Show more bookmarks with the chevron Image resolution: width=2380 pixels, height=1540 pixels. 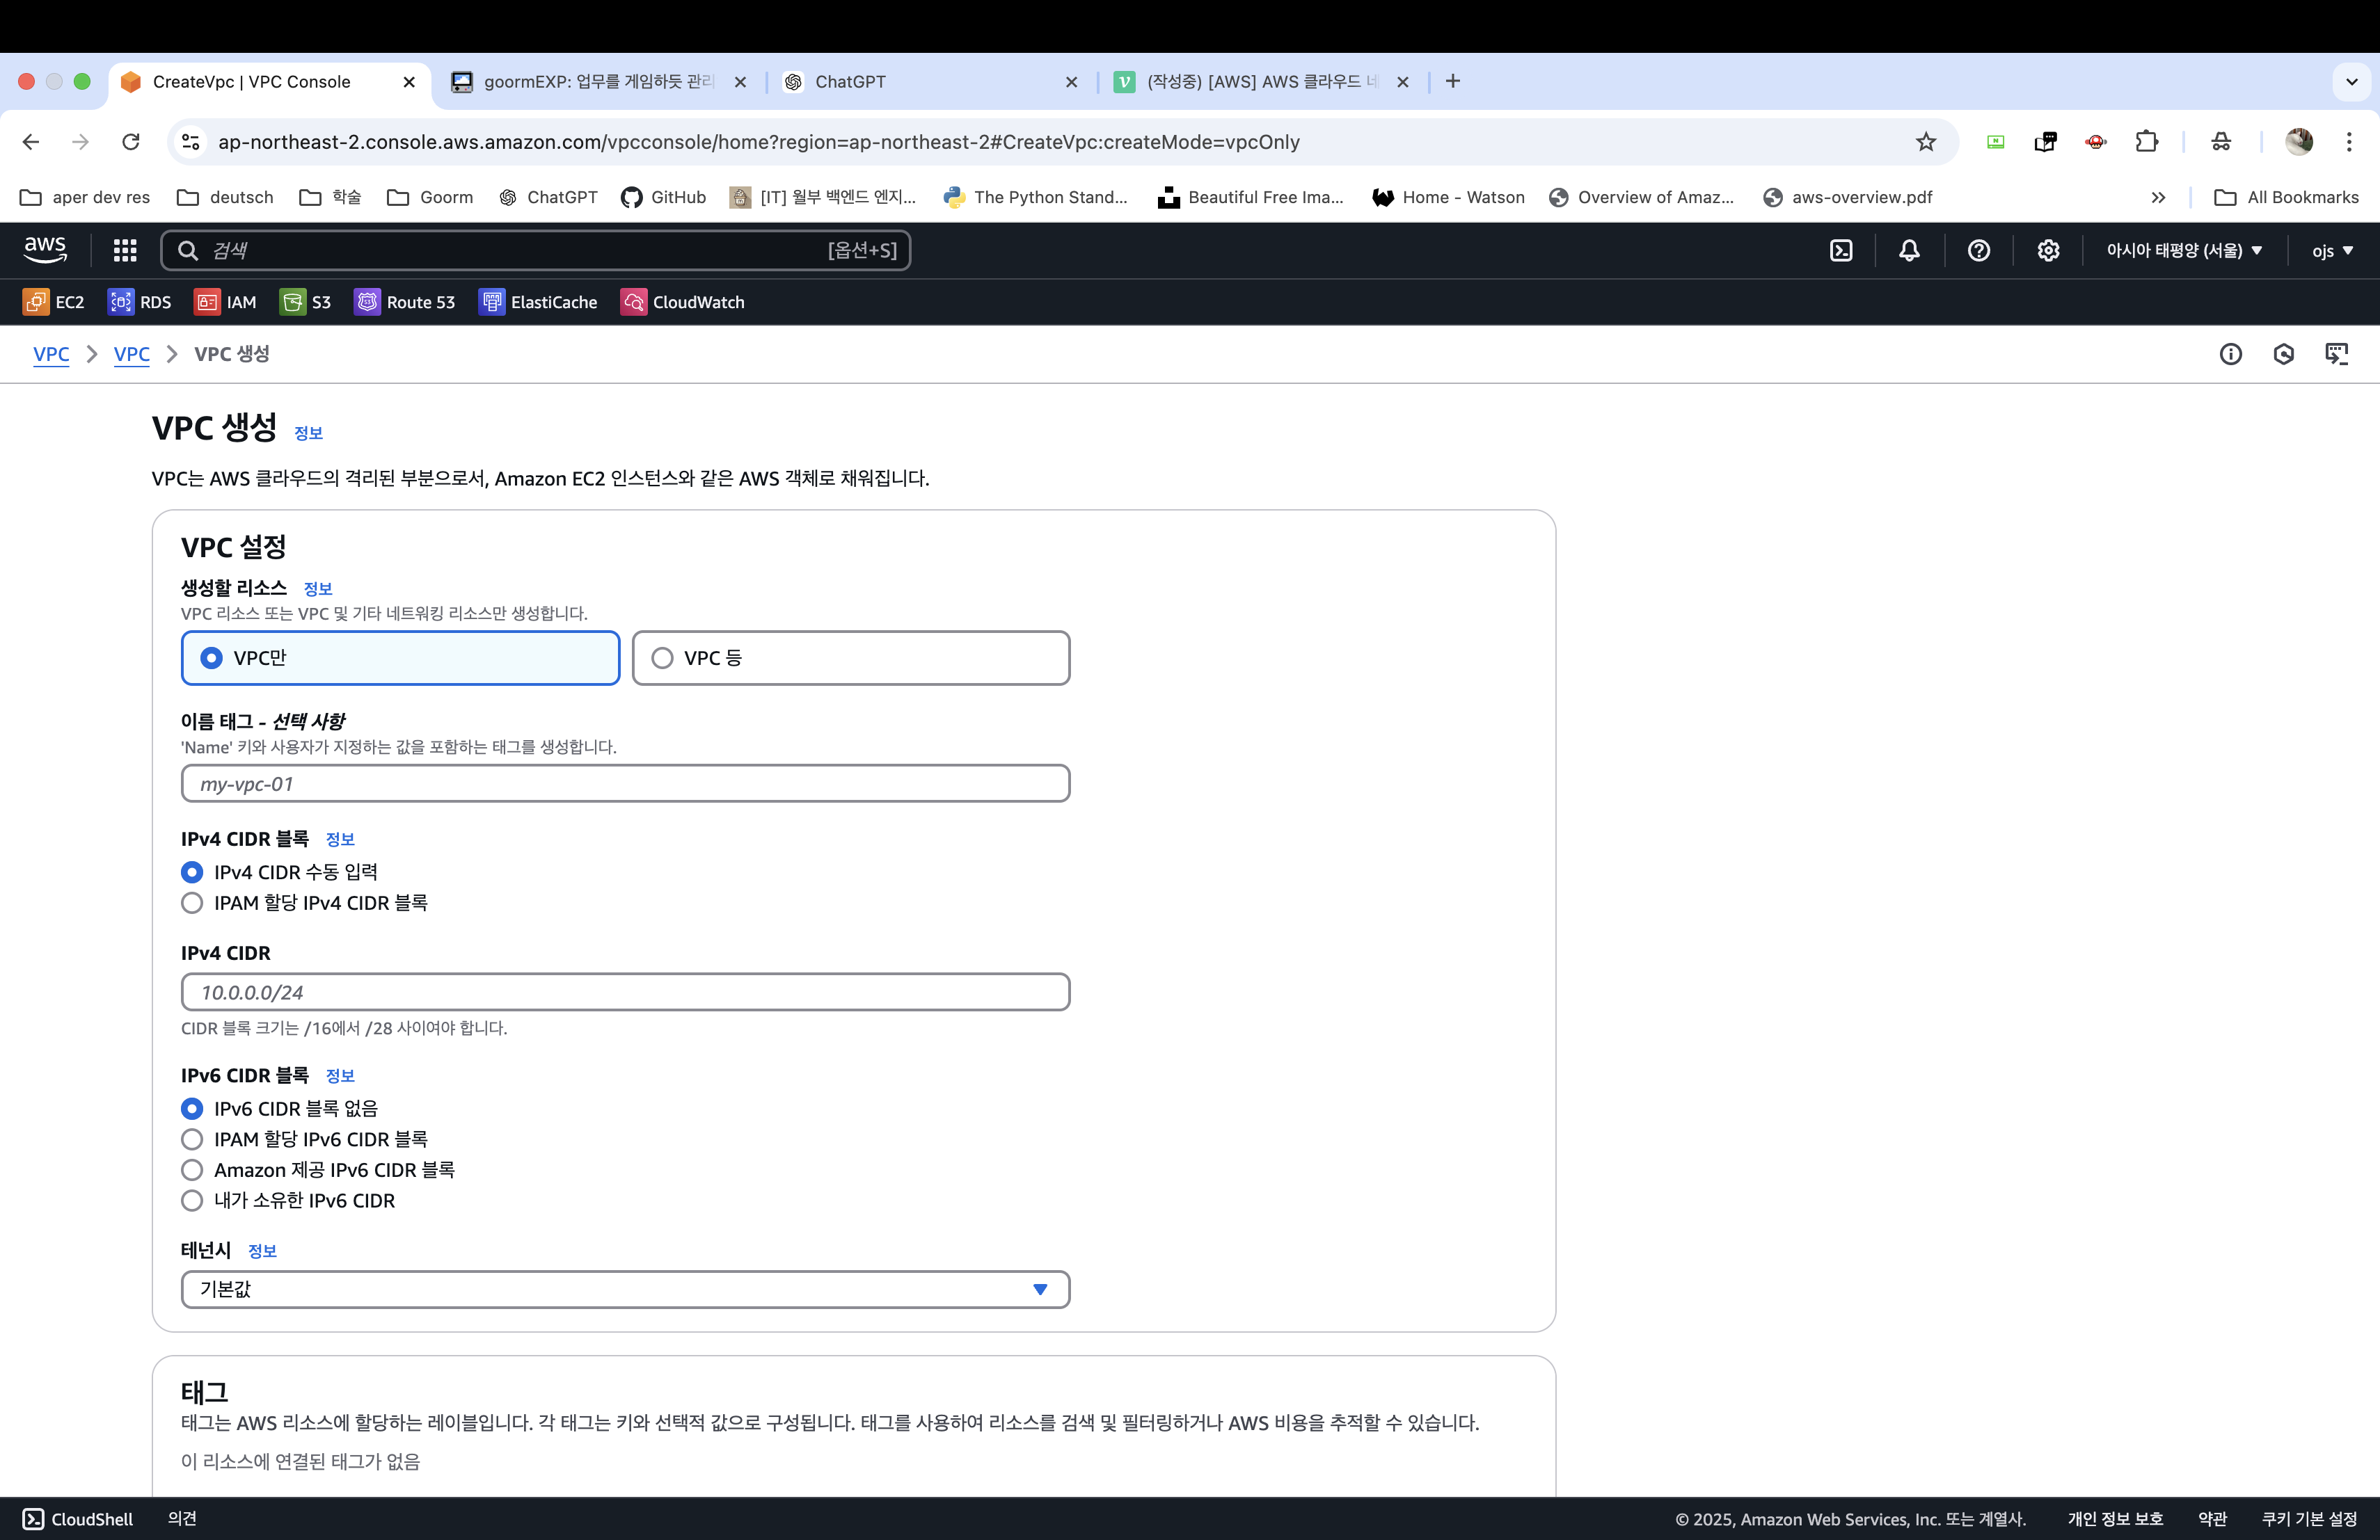[2158, 197]
